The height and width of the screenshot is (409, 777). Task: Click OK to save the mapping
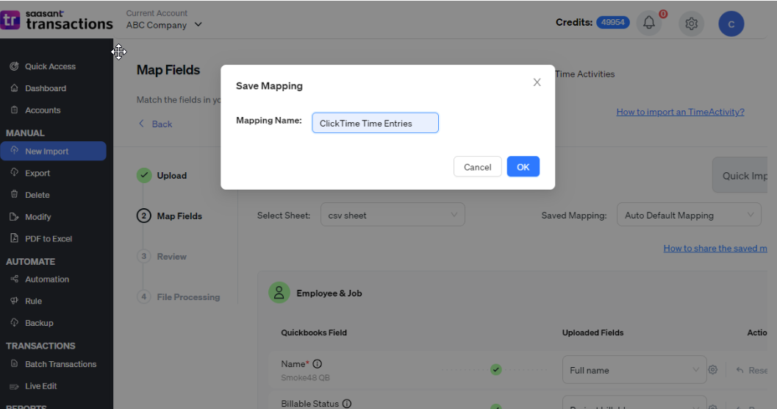tap(523, 166)
